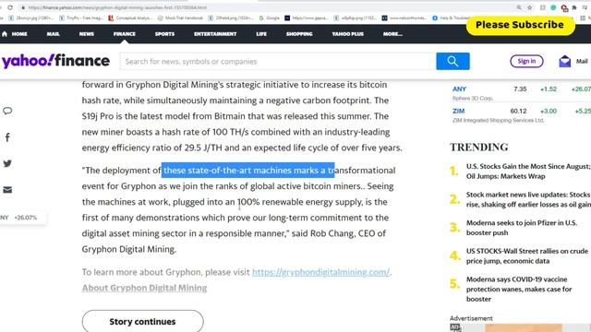Click the ad thumbnail below Advertisement
Viewport: 591px width, 332px height.
pyautogui.click(x=524, y=328)
